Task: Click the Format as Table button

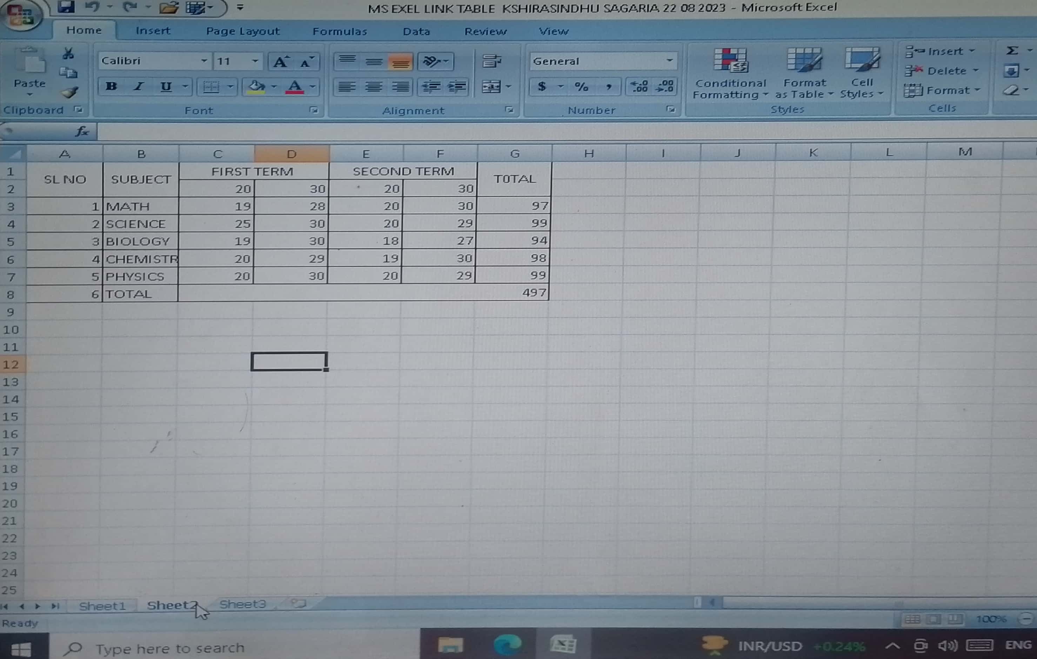Action: coord(804,74)
